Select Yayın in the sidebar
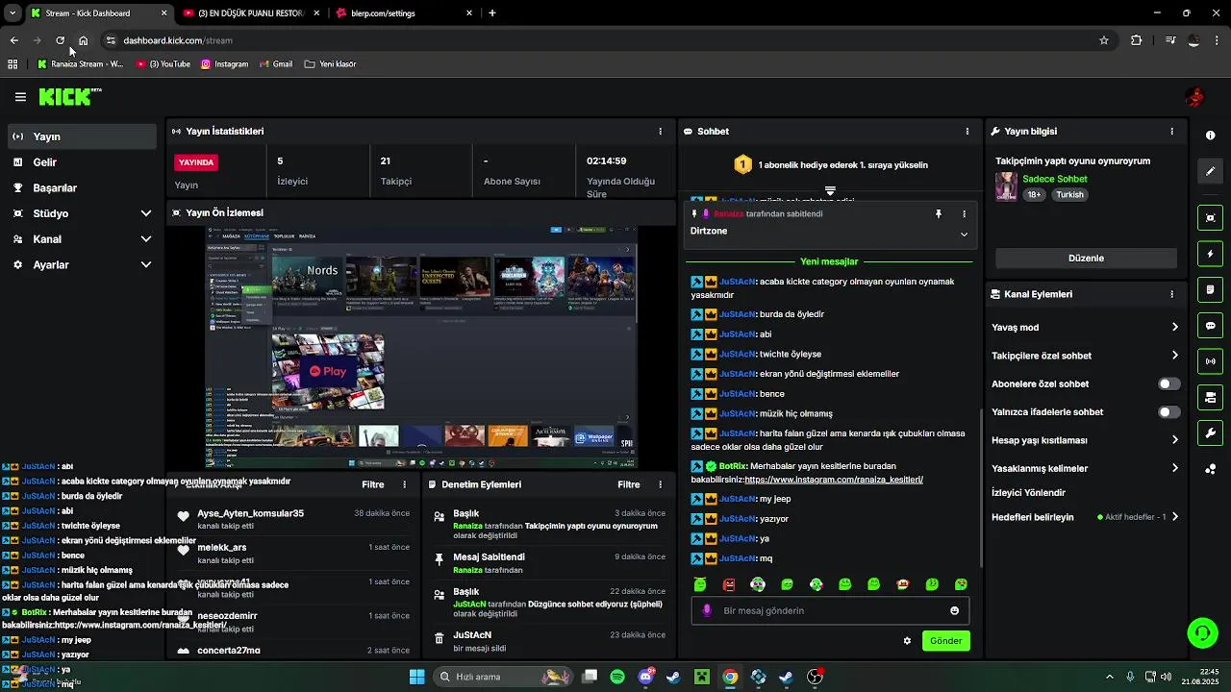The height and width of the screenshot is (692, 1231). point(82,136)
